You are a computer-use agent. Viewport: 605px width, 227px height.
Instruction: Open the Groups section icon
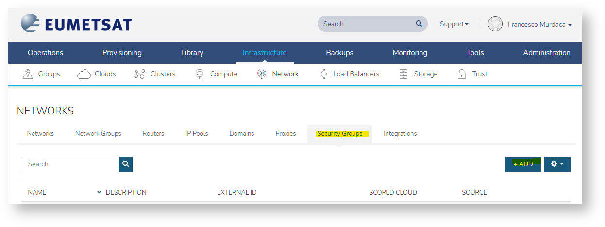28,74
